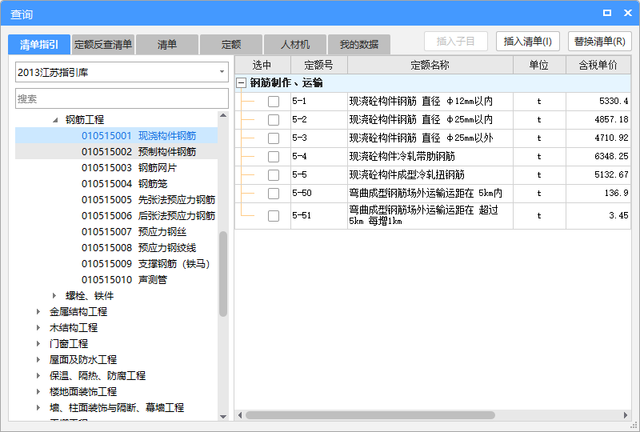Expand the 螺栓、铁件 node

(x=54, y=296)
